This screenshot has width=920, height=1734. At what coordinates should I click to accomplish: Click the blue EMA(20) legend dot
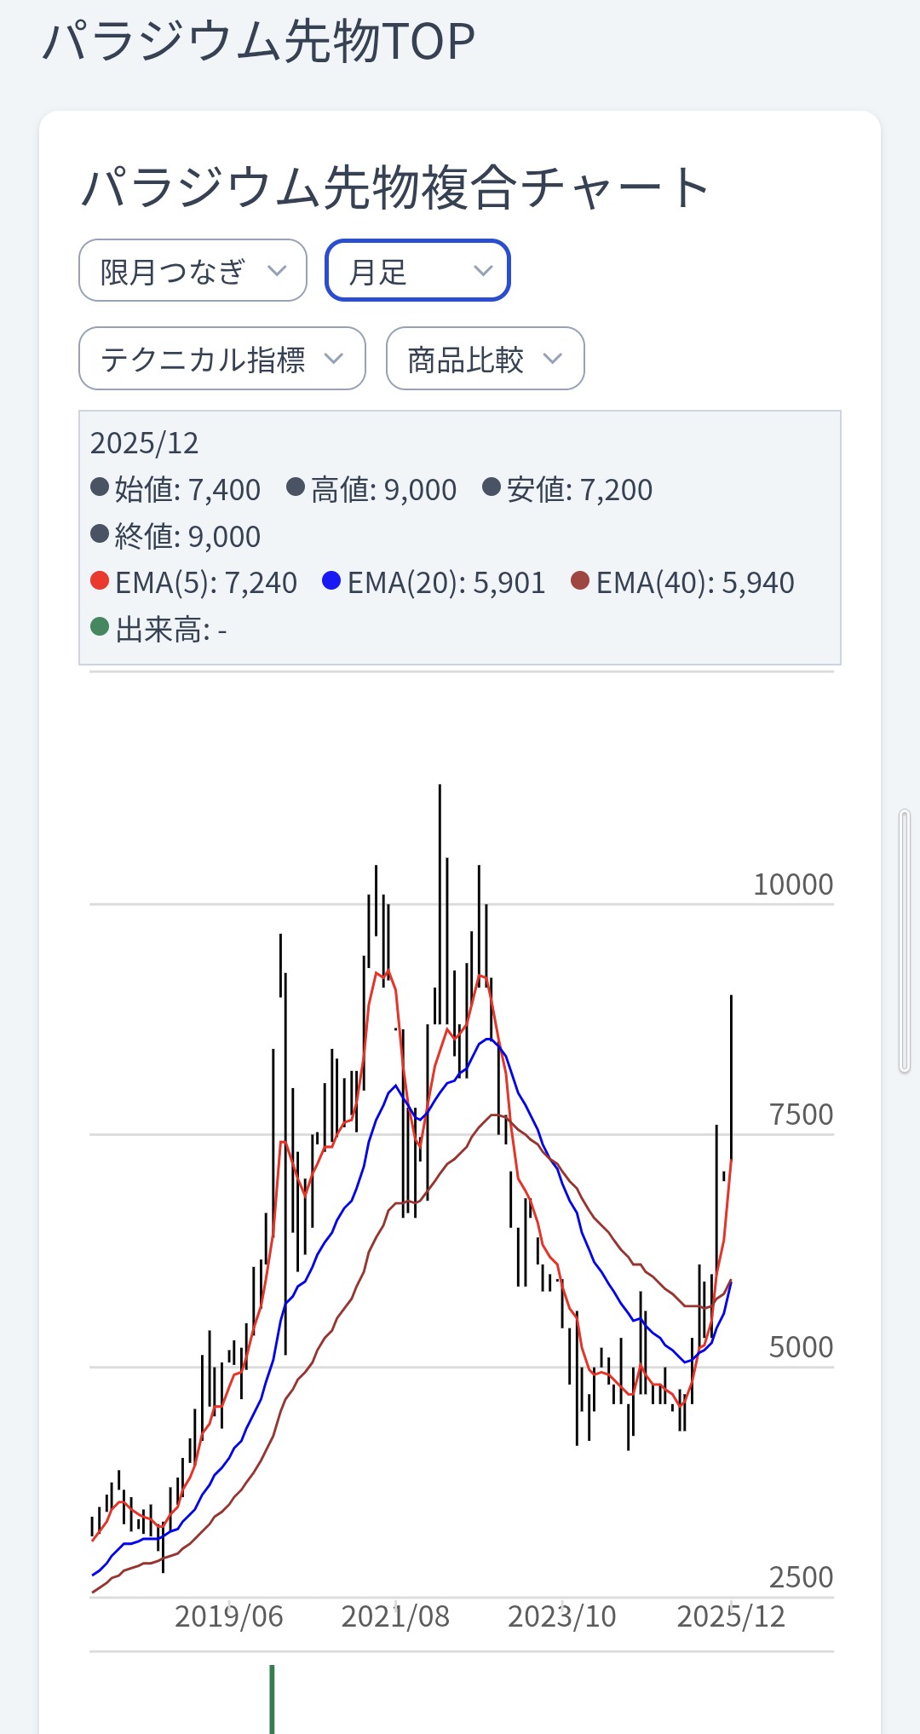pos(331,581)
